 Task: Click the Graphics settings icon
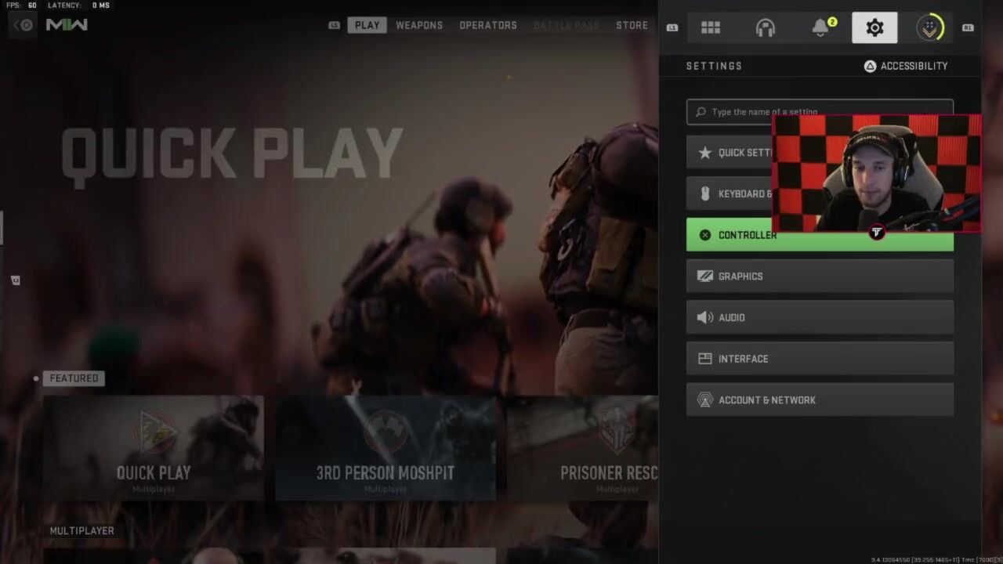coord(704,277)
